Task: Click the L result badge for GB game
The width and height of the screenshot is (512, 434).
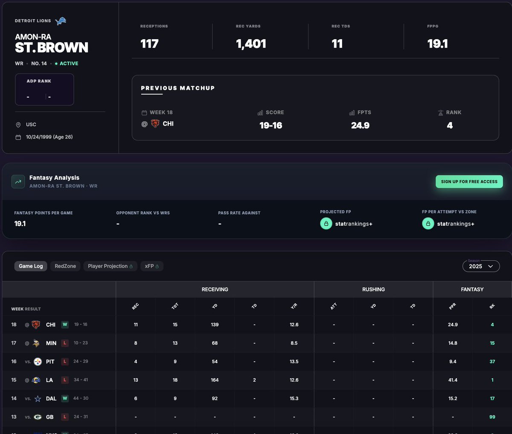Action: [65, 417]
